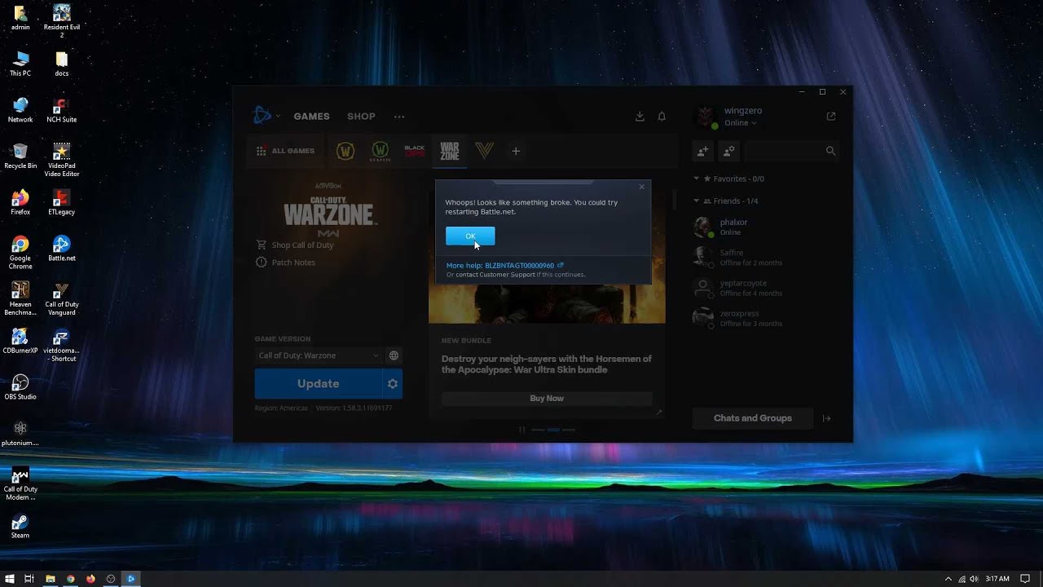Open Shop Call of Duty
Image resolution: width=1043 pixels, height=587 pixels.
pos(294,245)
